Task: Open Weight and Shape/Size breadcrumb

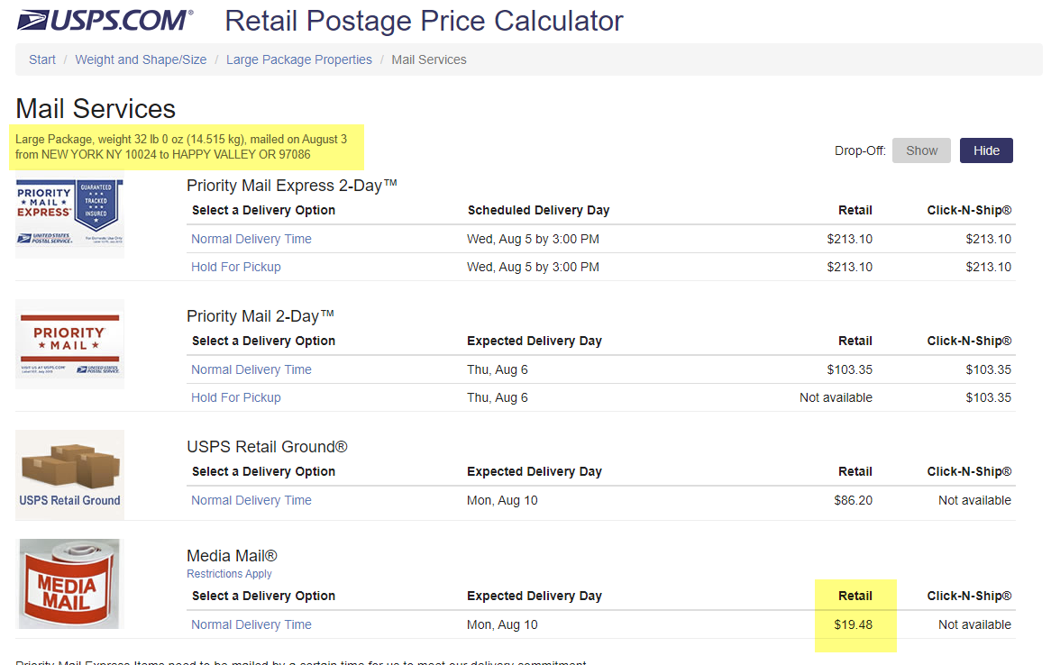Action: click(141, 59)
